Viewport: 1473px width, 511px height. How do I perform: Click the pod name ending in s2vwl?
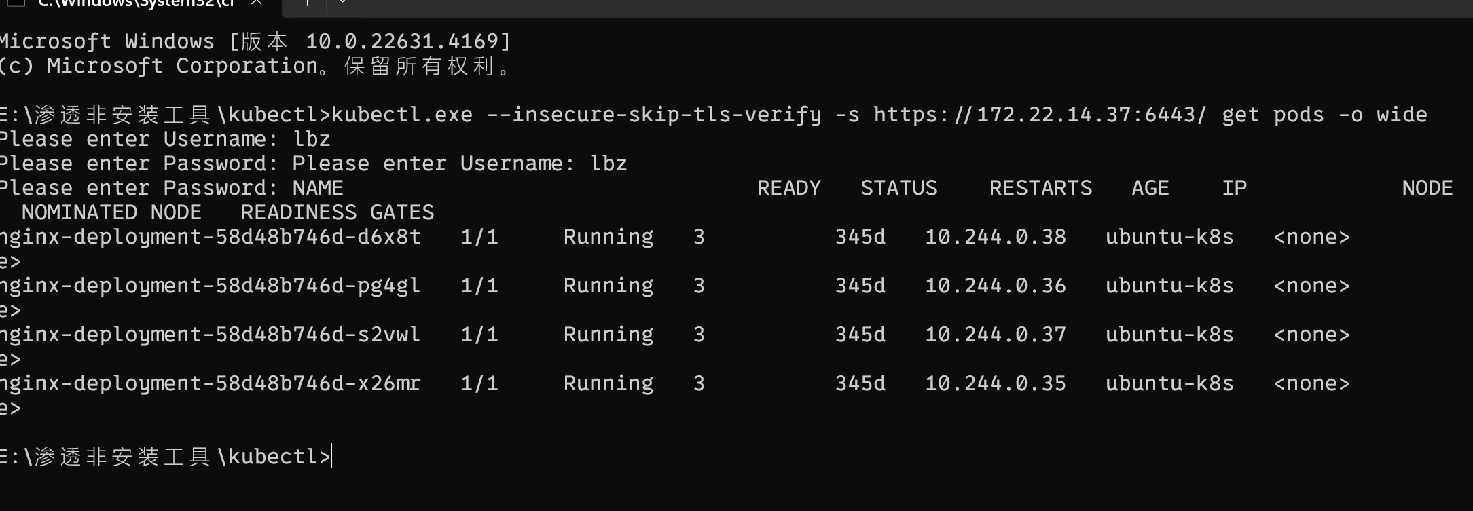click(210, 335)
